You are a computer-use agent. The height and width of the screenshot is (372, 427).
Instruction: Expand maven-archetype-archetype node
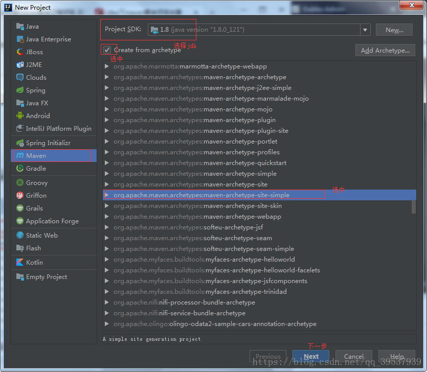(107, 77)
